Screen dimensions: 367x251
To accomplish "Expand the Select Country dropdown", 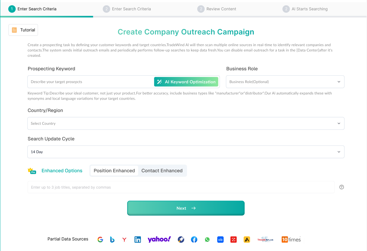I will [x=186, y=123].
